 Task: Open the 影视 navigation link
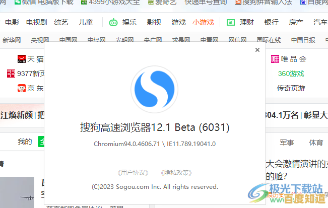[154, 22]
